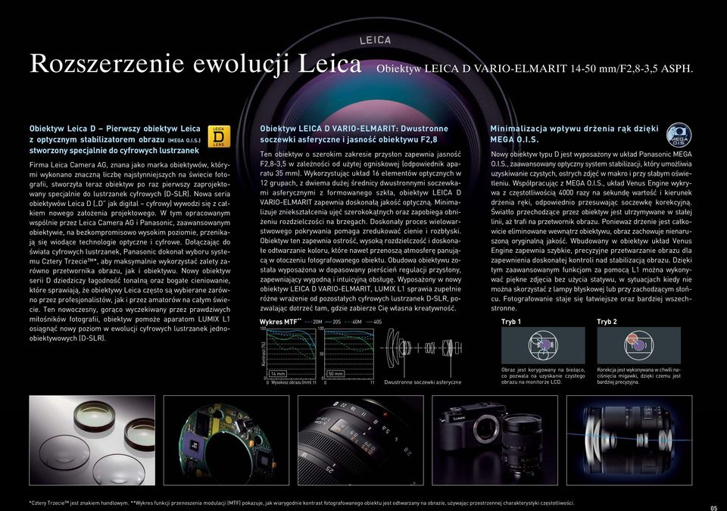The image size is (727, 511).
Task: Click heading 'Obiektyw LEICA D VARIO-ELMARIT: Dwustronne'
Action: pos(354,129)
